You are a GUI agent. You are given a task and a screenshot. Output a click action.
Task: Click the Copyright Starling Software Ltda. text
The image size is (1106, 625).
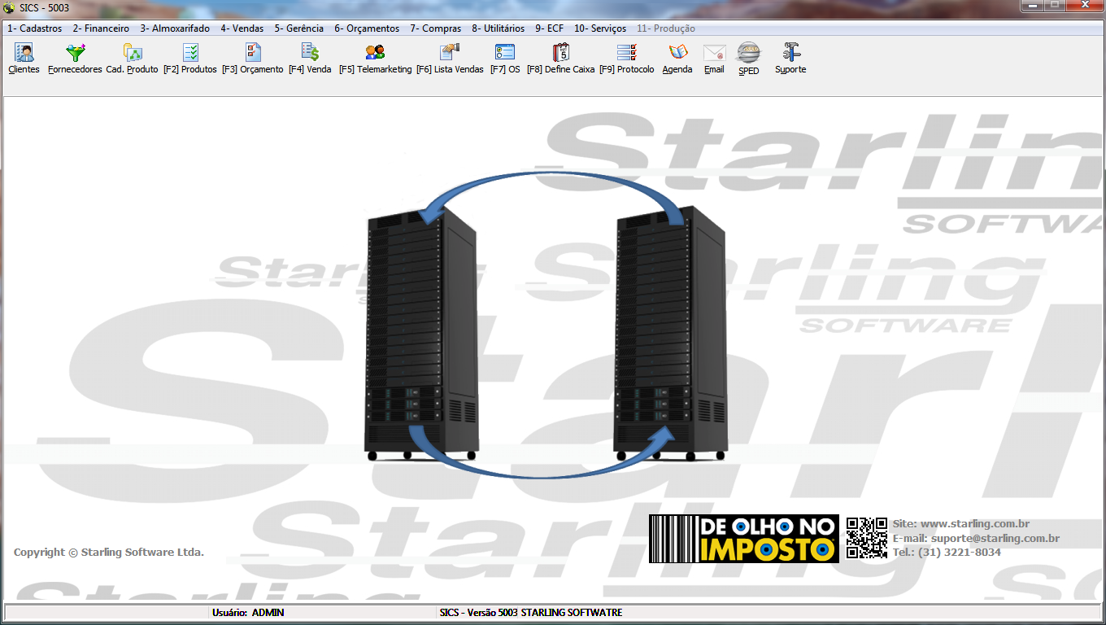tap(109, 552)
